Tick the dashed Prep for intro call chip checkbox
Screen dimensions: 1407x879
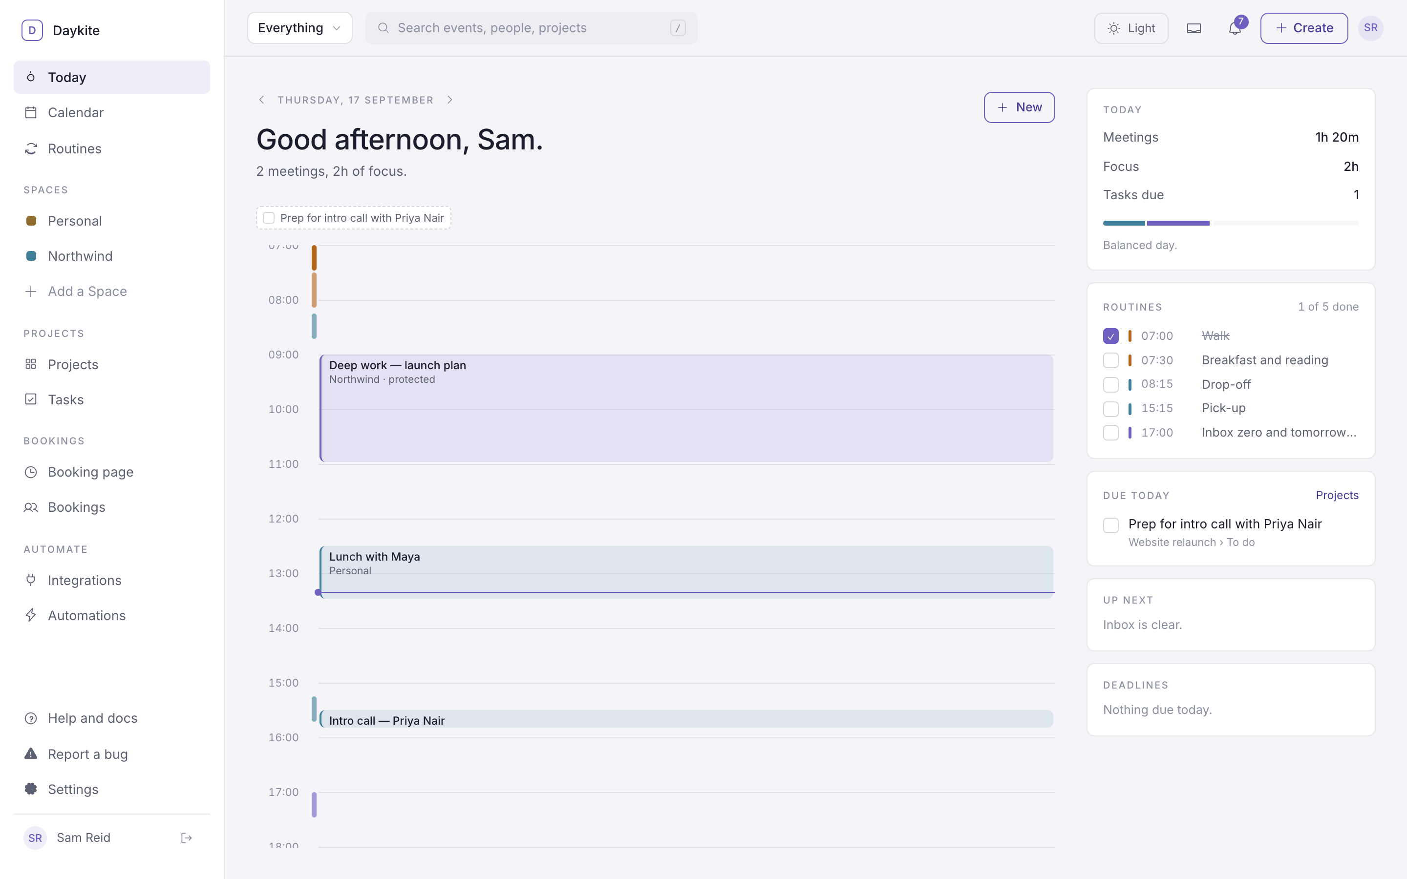click(x=269, y=218)
